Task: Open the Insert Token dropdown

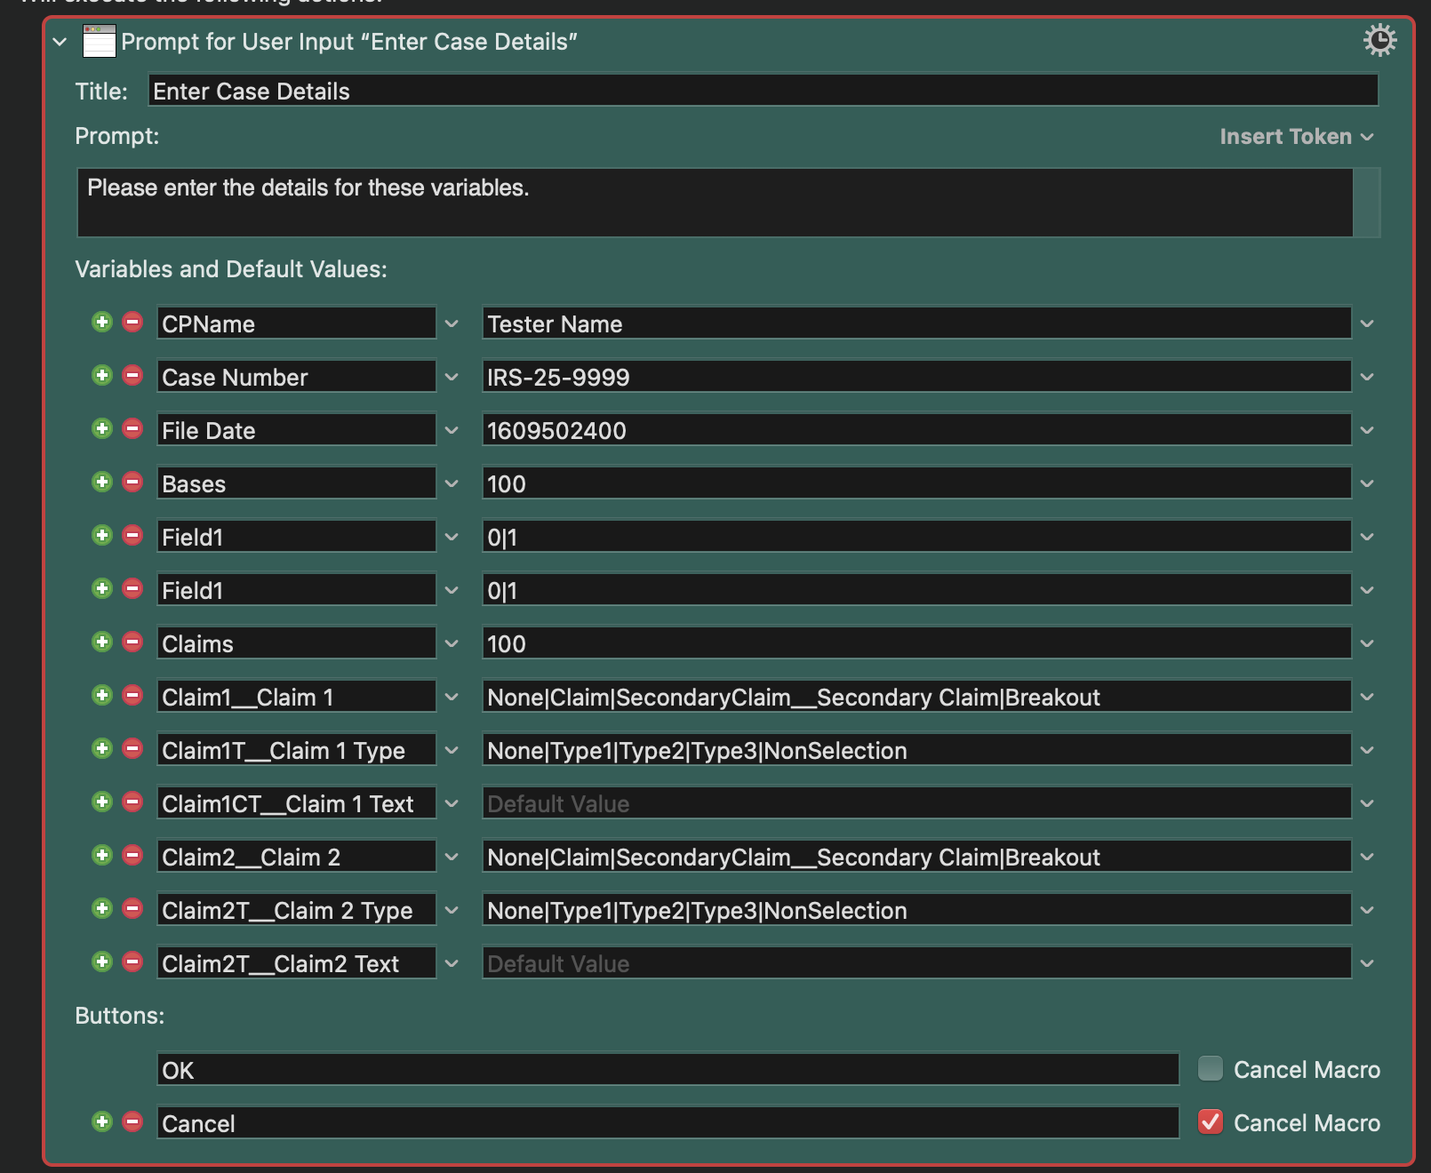Action: [1296, 137]
